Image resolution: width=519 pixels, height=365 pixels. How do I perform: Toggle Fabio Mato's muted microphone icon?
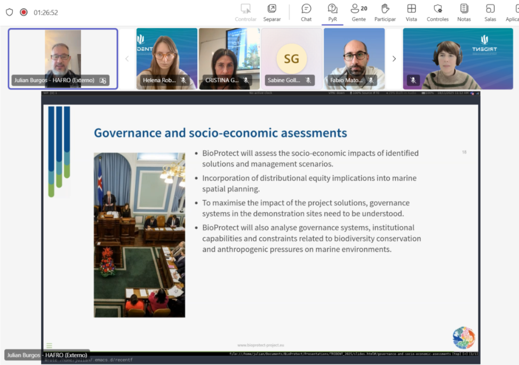tap(371, 81)
